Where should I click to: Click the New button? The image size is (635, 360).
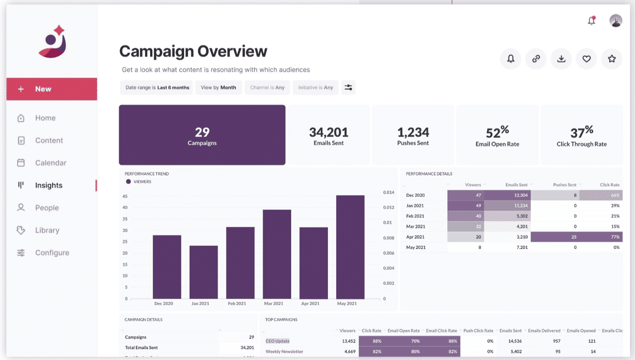click(x=52, y=89)
